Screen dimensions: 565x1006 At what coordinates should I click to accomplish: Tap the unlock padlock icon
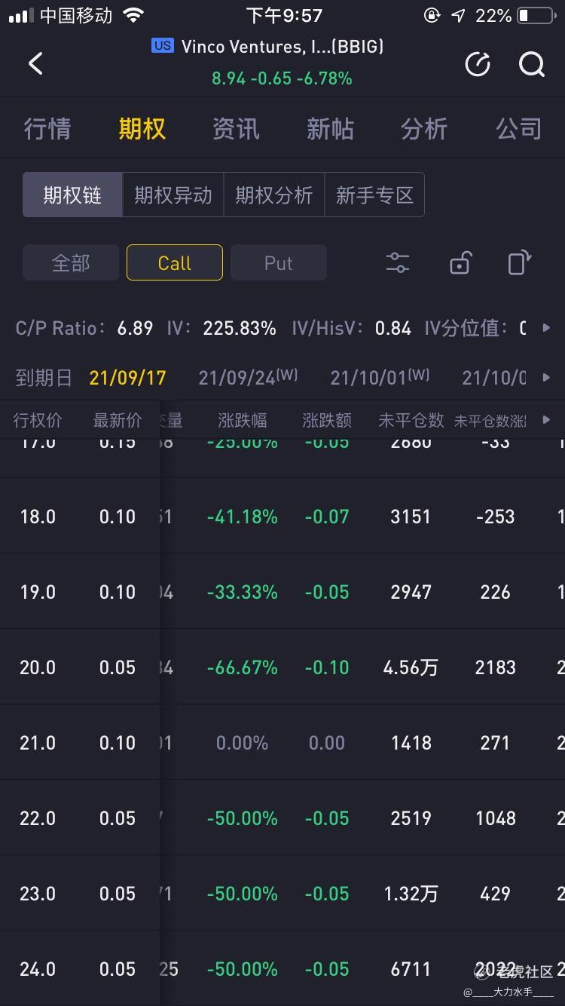point(460,263)
